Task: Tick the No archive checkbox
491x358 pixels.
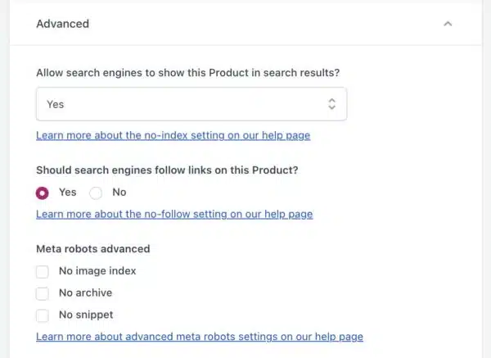Action: tap(43, 292)
